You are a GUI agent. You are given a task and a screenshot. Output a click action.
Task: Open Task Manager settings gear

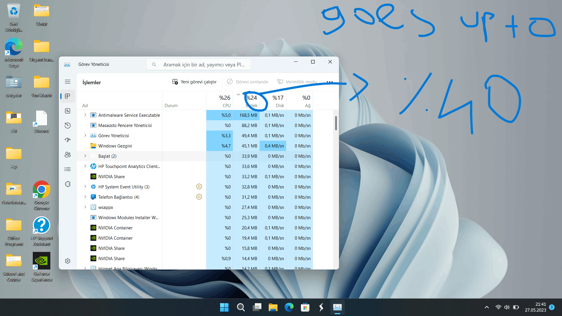click(68, 261)
